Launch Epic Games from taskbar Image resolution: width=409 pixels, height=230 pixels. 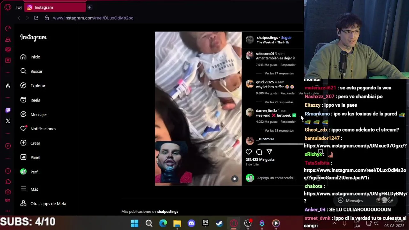tap(205, 223)
